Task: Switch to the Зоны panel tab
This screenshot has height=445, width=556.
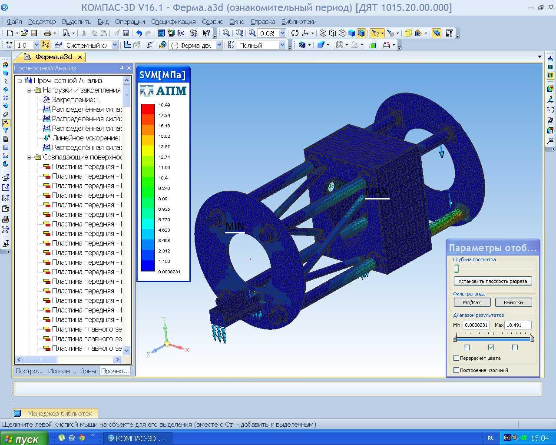Action: (88, 371)
